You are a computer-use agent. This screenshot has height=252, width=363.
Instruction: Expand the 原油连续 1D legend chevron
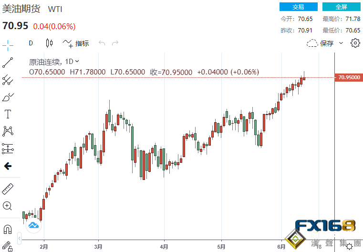(77, 61)
